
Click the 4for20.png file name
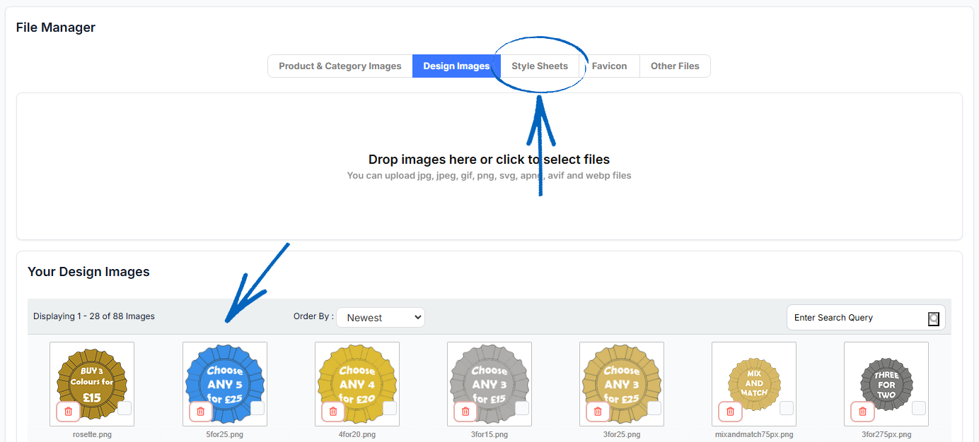(357, 434)
